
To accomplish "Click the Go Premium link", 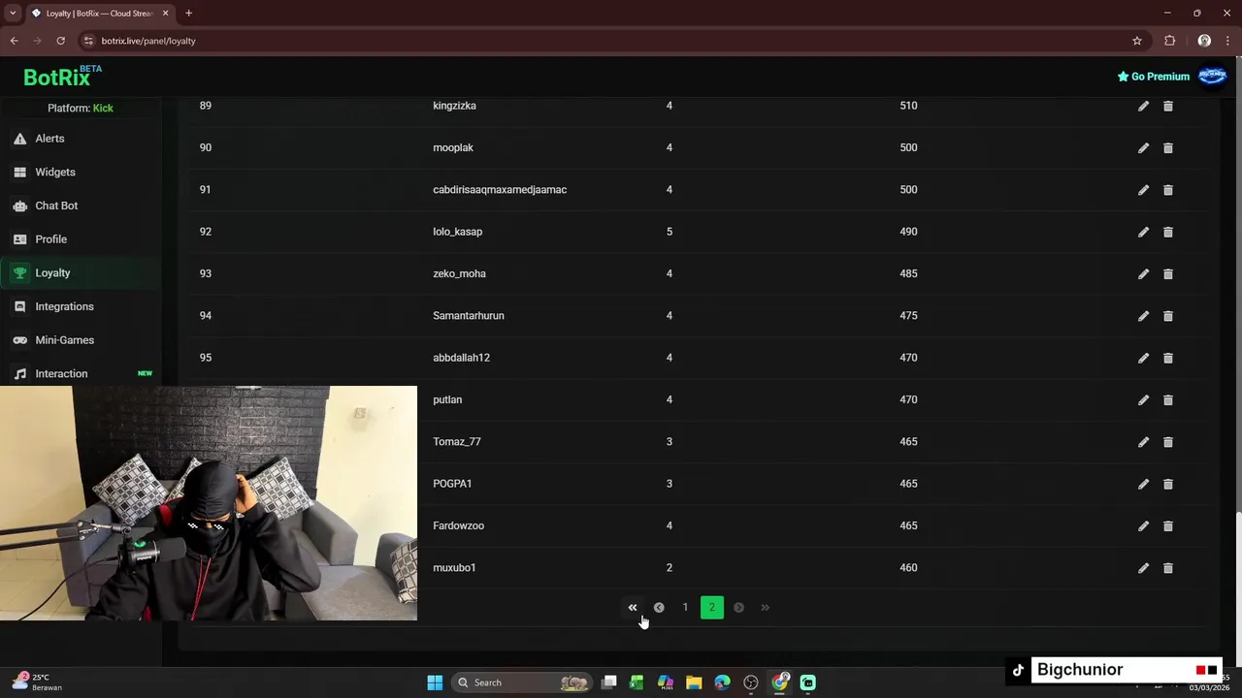I will coord(1153,77).
